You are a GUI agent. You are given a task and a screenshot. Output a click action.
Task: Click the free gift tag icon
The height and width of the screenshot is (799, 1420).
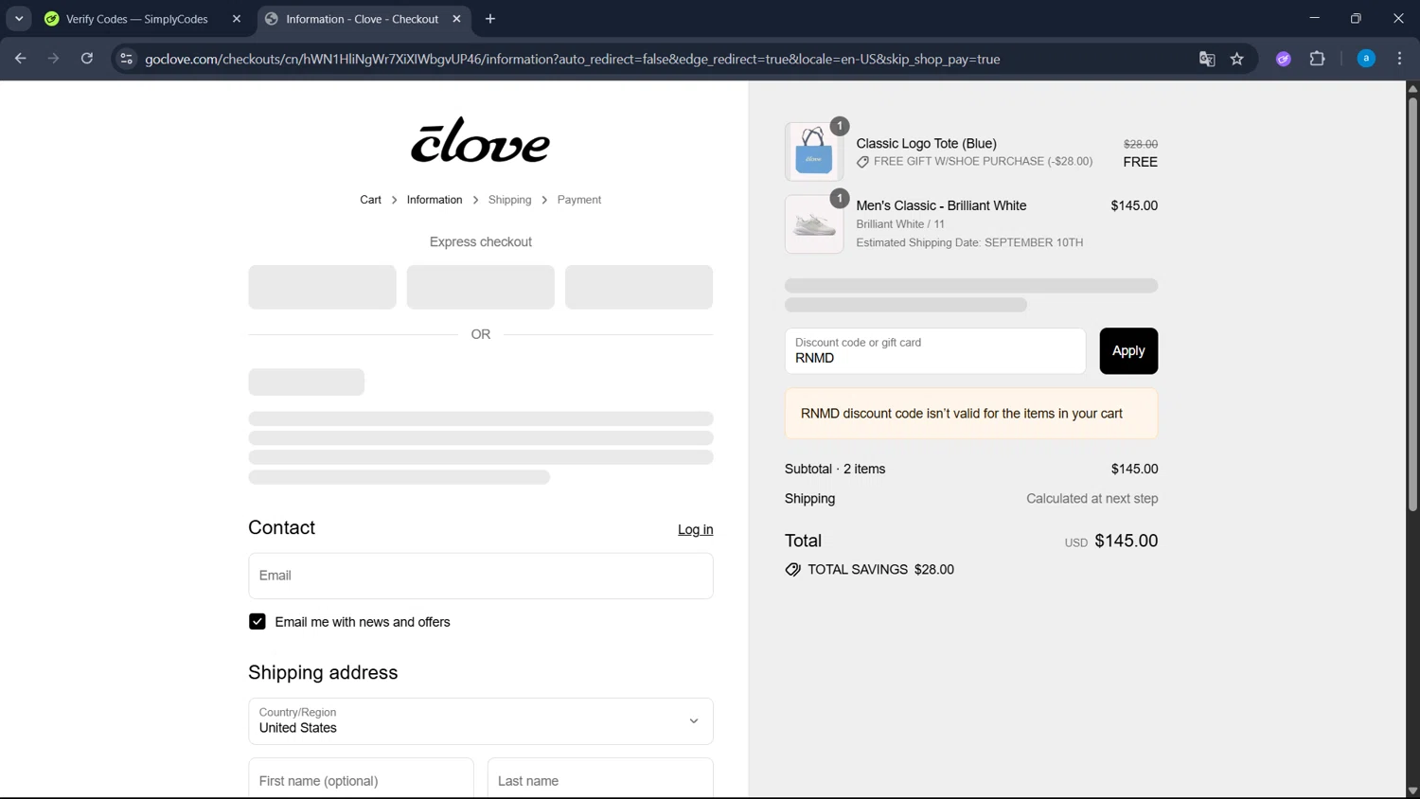[x=862, y=162]
